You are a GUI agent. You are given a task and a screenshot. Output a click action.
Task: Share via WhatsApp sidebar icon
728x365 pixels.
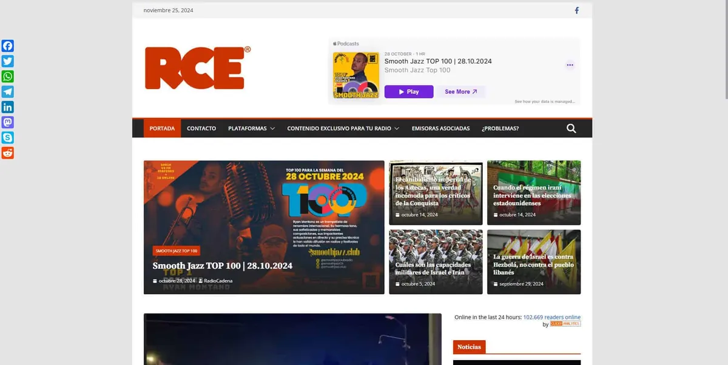pyautogui.click(x=7, y=77)
